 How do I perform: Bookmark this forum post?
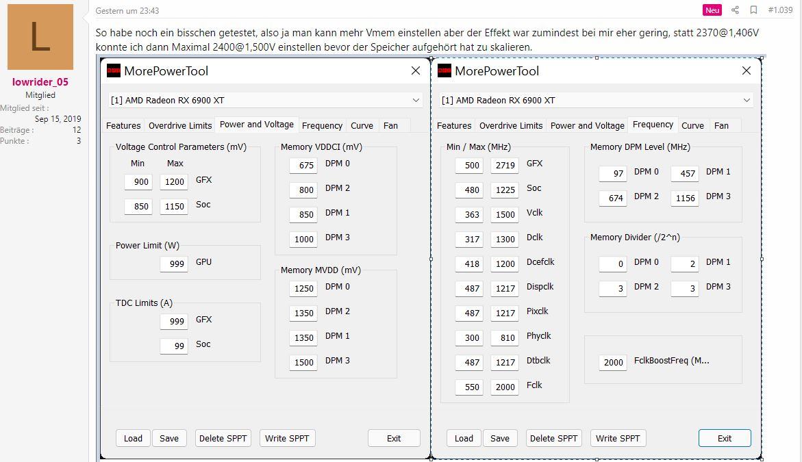pos(753,10)
